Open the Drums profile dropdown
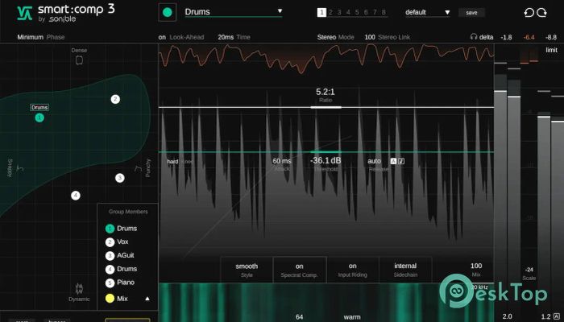Screen dimensions: 564x322 234,12
